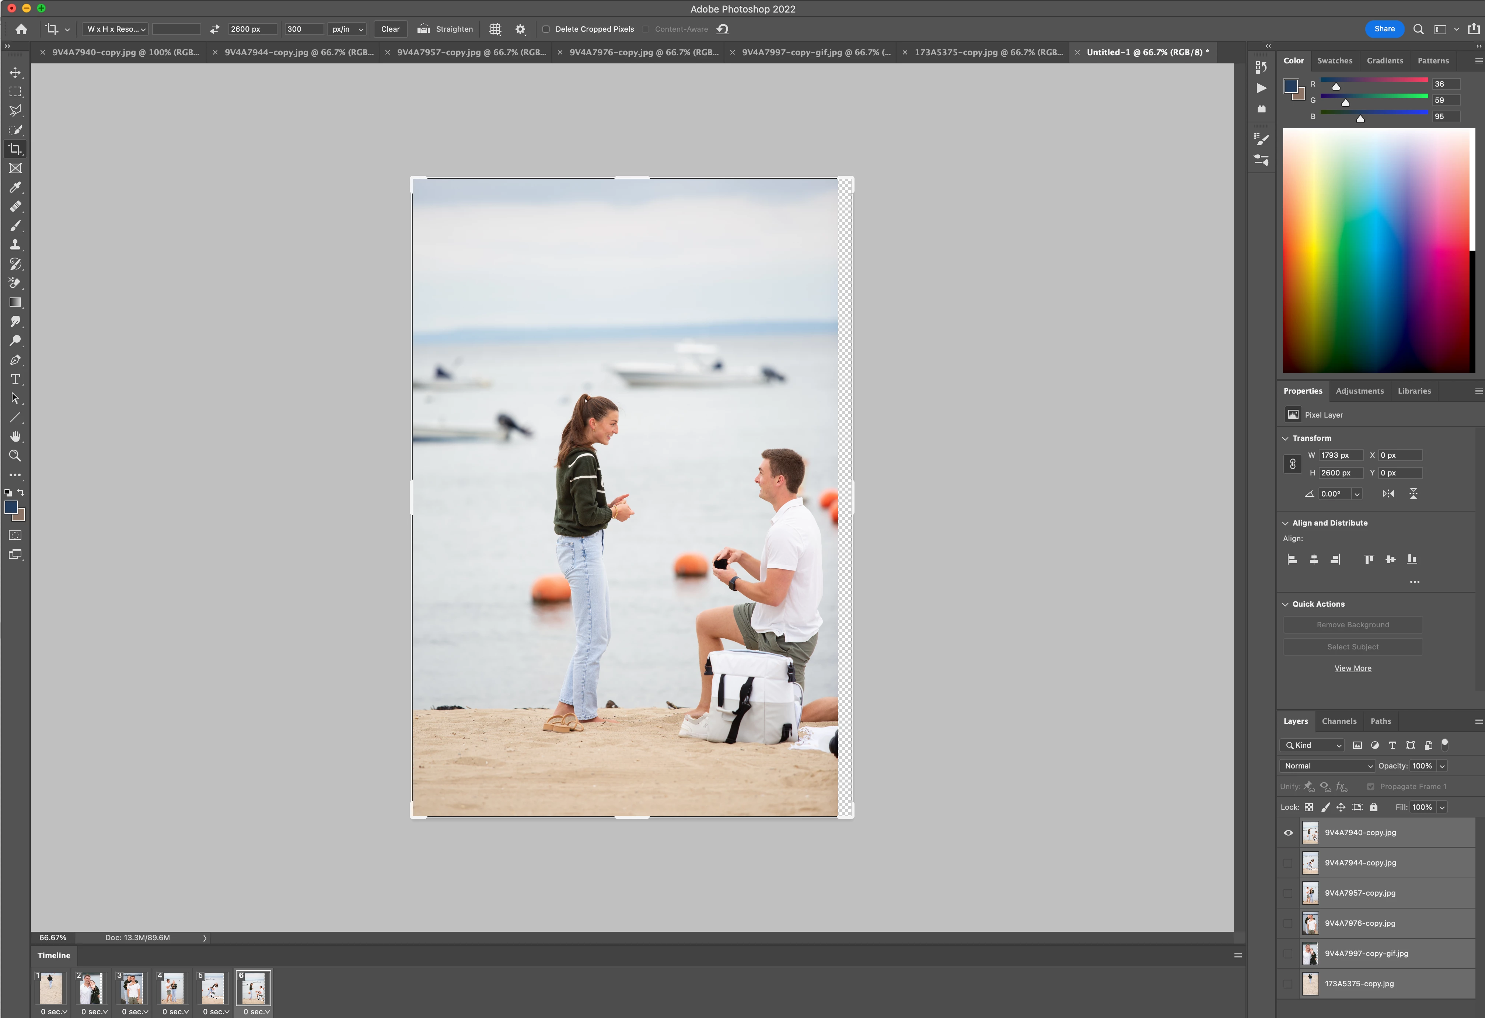Hide the 9V4A7940-copy.jpg layer

click(x=1288, y=833)
